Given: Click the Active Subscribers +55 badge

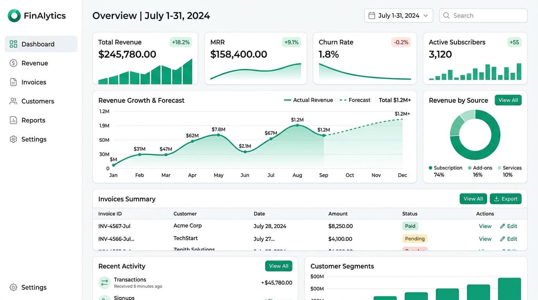Looking at the screenshot, I should pyautogui.click(x=515, y=42).
